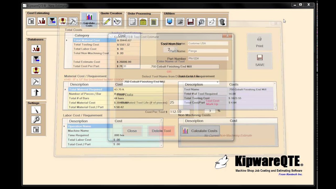The height and width of the screenshot is (189, 336).
Task: Open the hammer icon in Databases panel
Action: coord(36,81)
